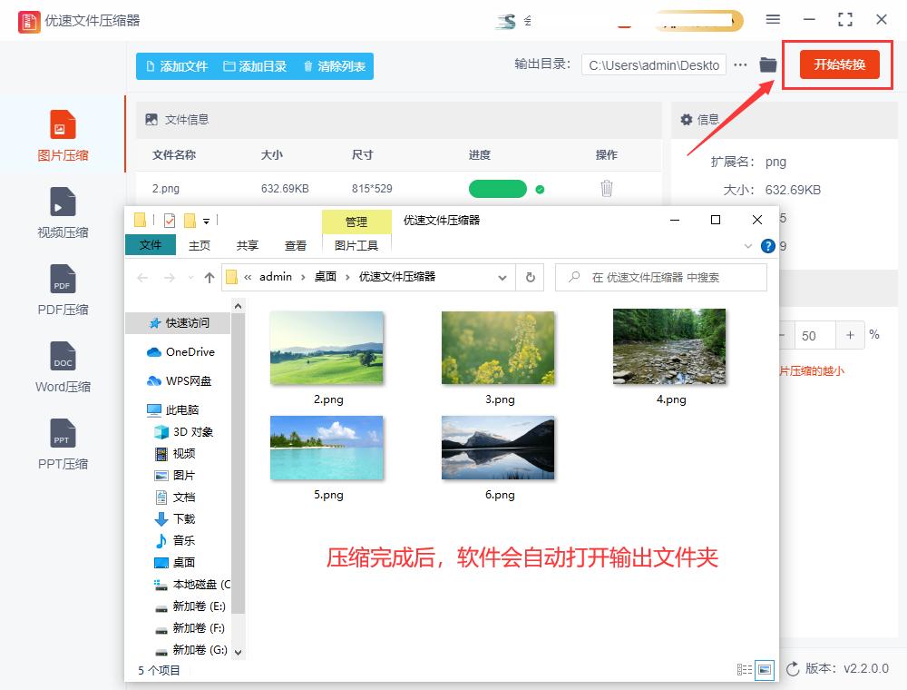This screenshot has height=690, width=907.
Task: Delete 2.png using the trash icon
Action: click(x=606, y=188)
